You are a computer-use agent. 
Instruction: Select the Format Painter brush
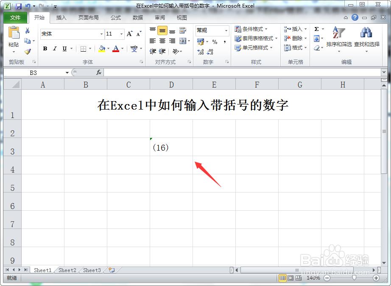point(28,52)
